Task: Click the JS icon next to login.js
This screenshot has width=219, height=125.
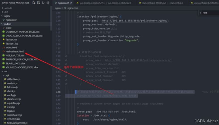Action: point(5,111)
